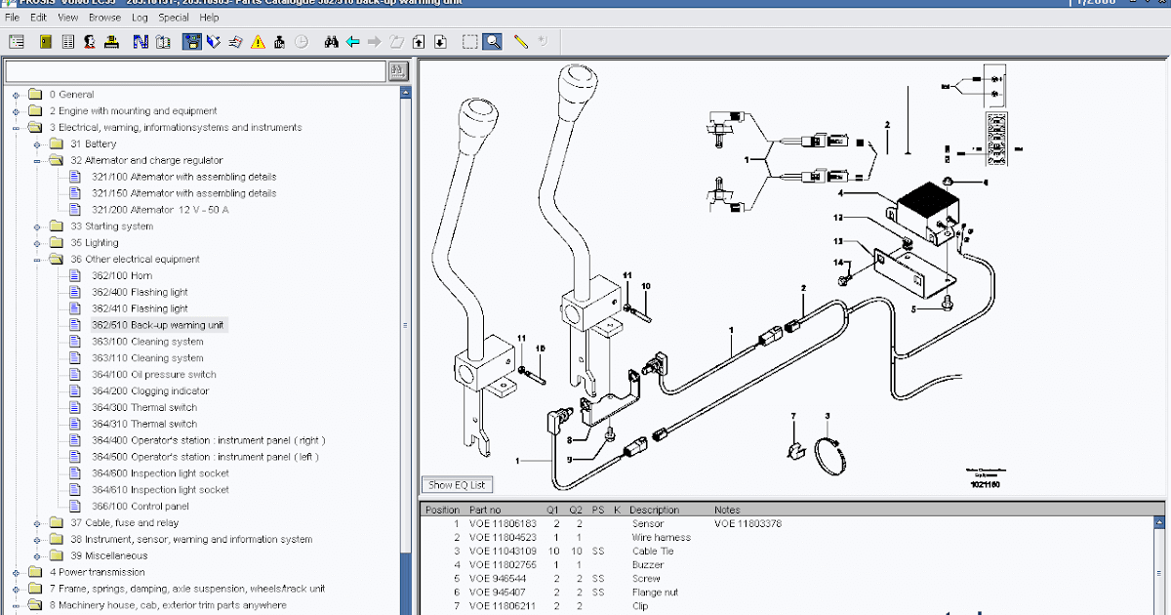Open 363/100 Cleaning system entry

click(147, 342)
